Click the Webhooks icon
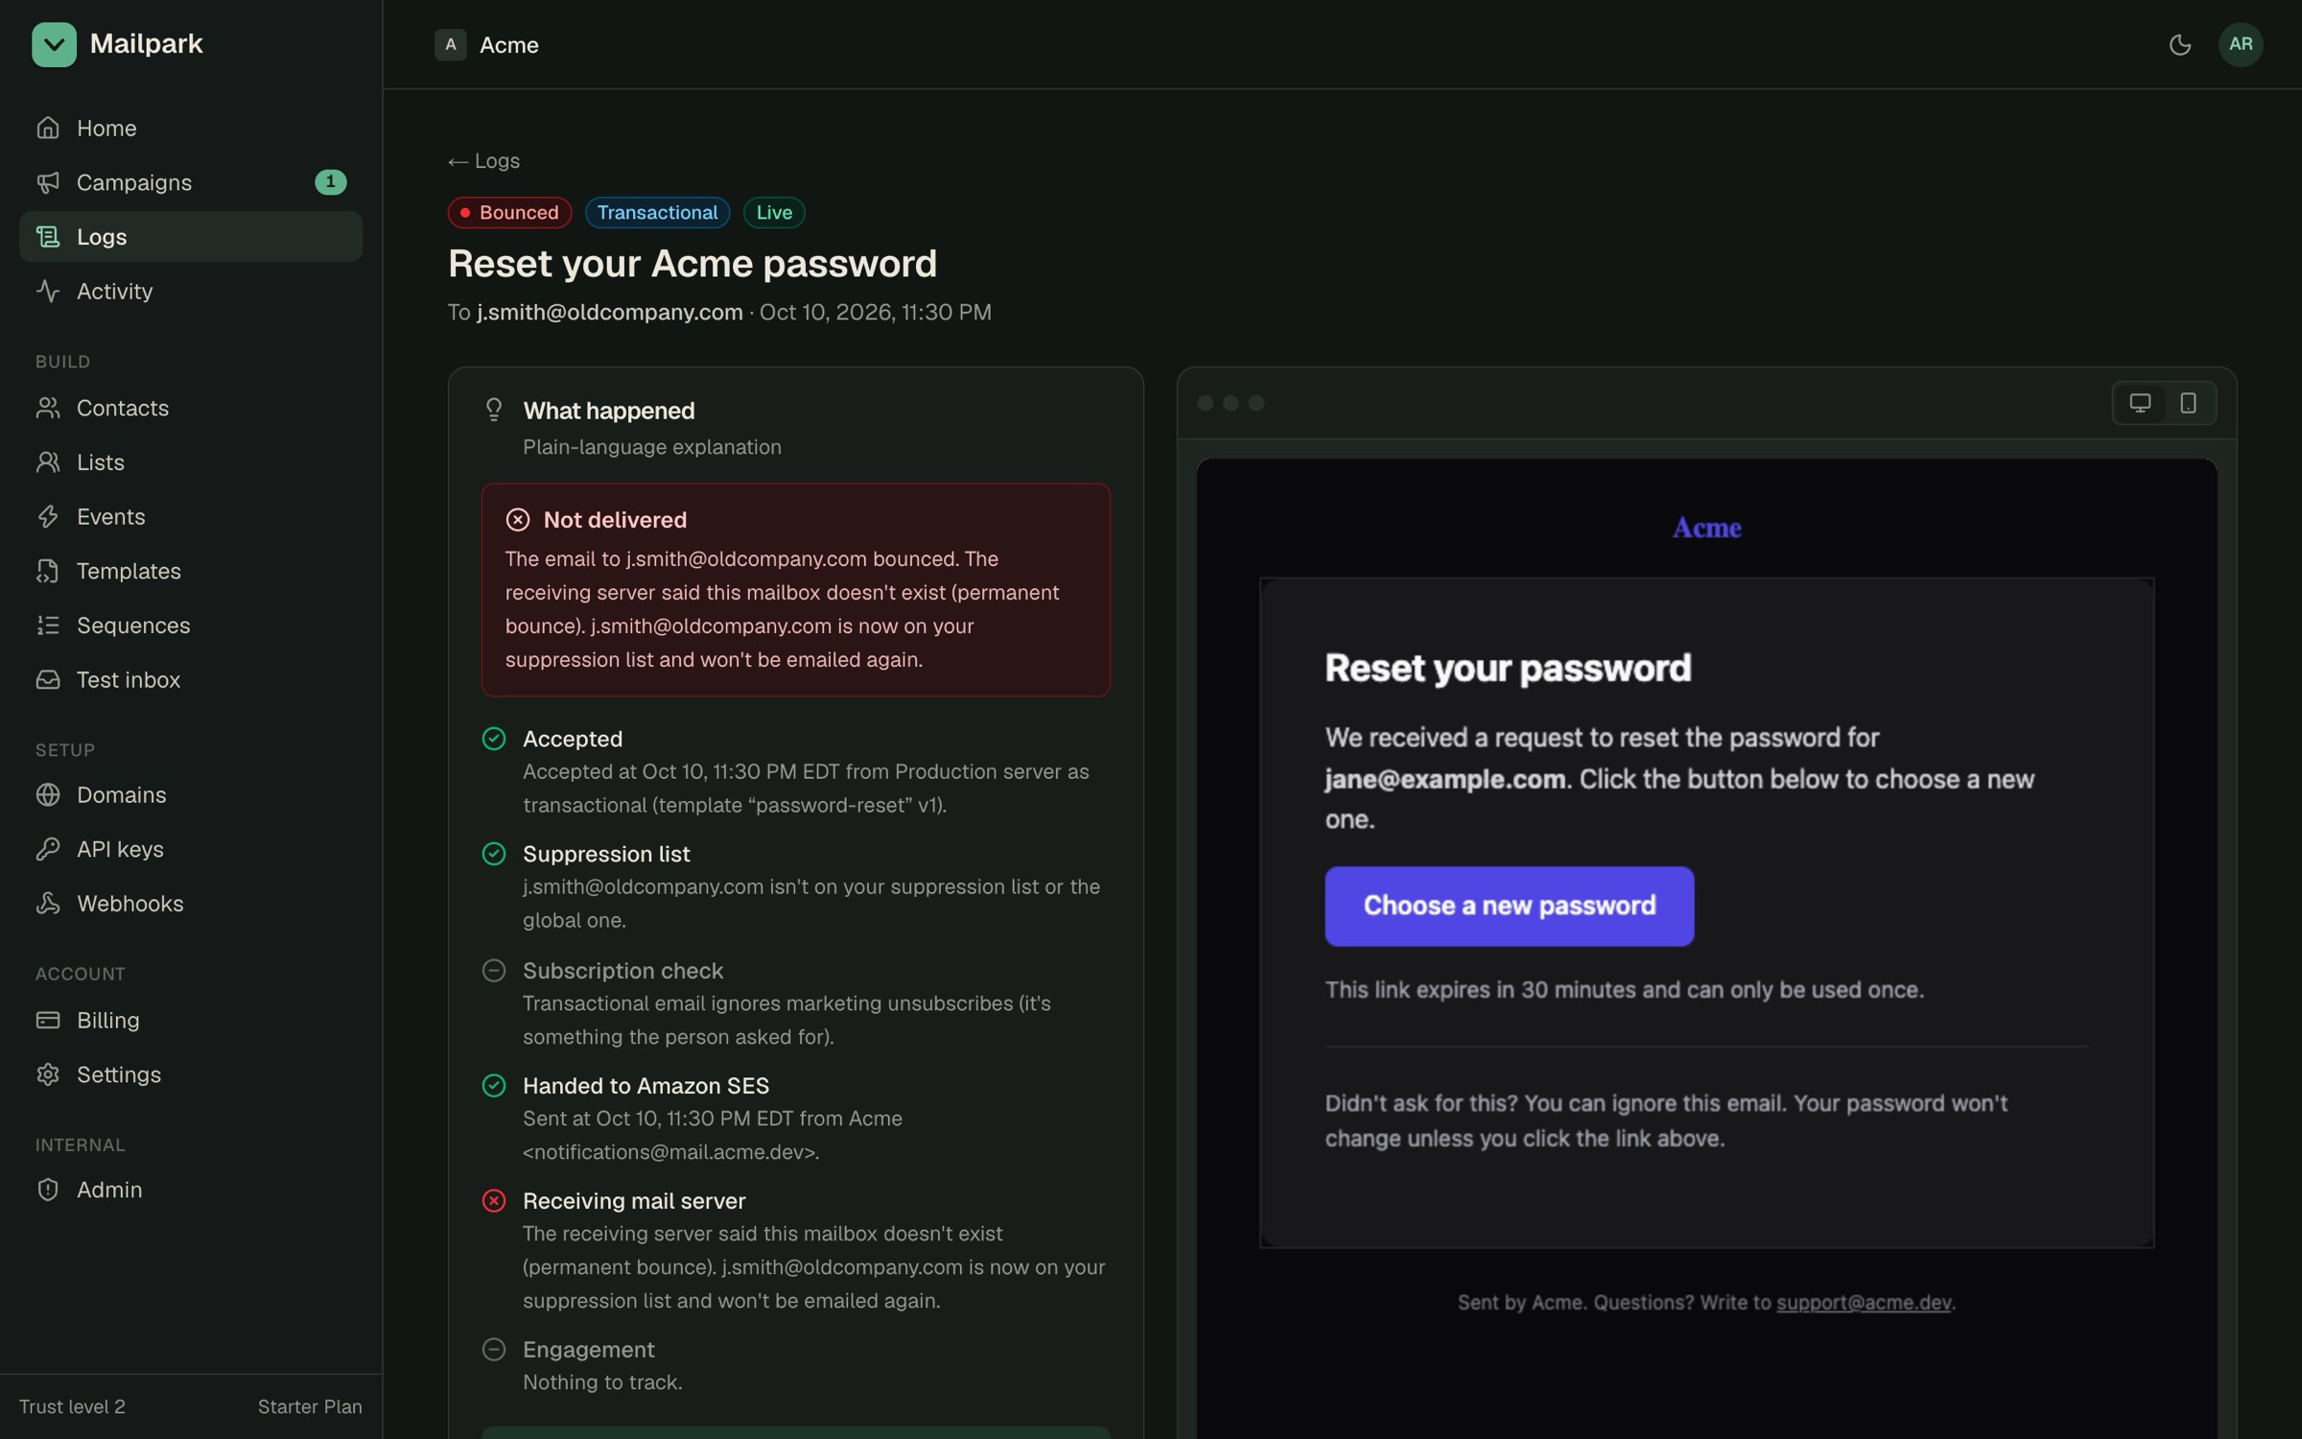This screenshot has height=1439, width=2302. click(x=48, y=904)
